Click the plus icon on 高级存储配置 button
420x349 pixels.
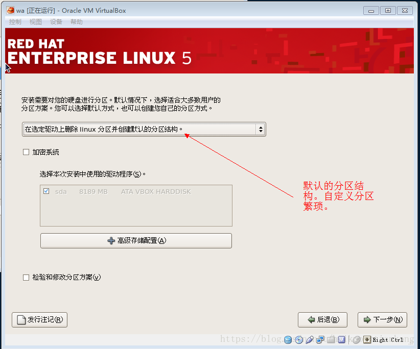coord(111,241)
